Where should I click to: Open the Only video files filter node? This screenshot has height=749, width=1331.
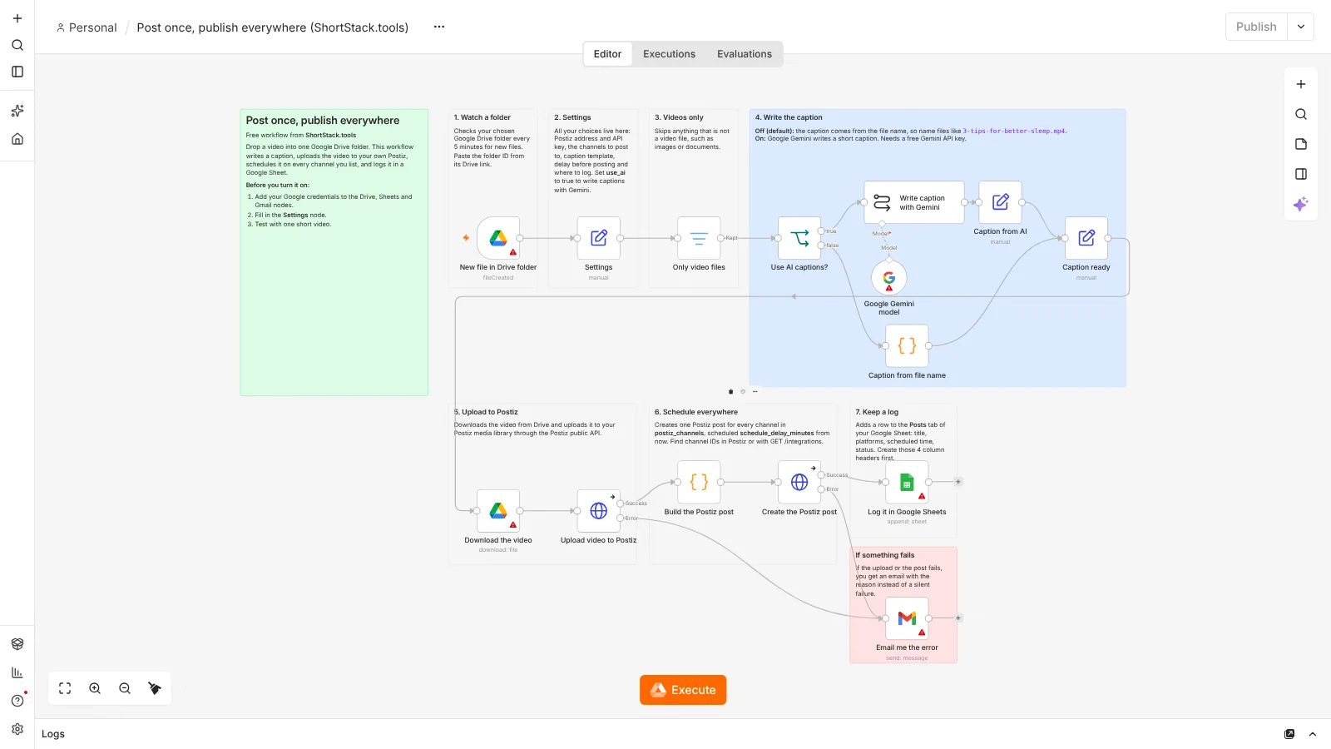[x=699, y=238]
